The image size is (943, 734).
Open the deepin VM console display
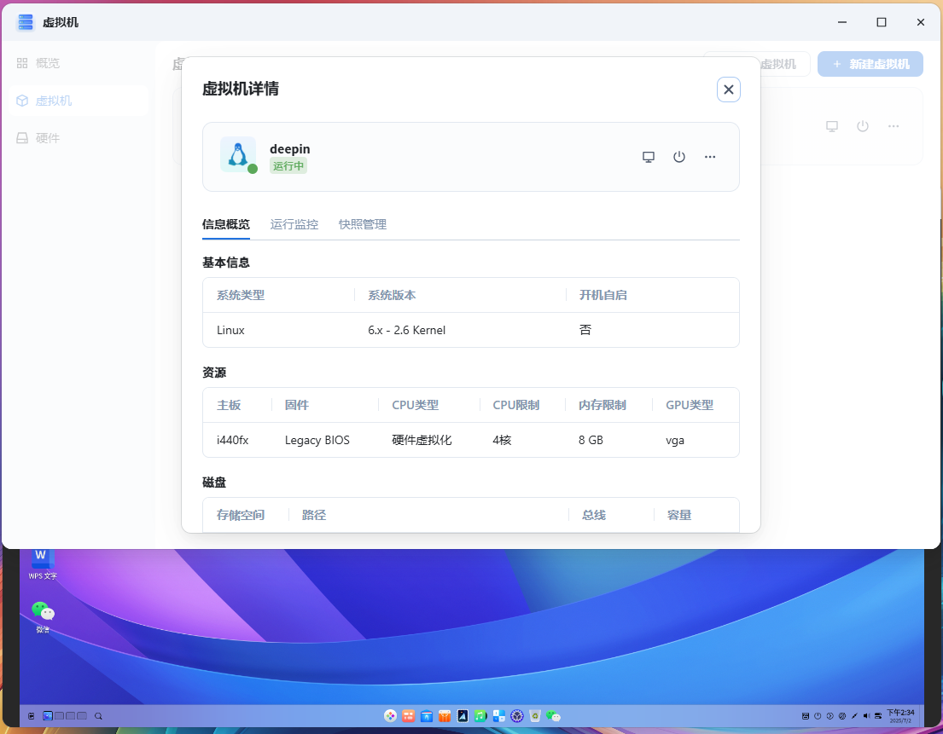point(649,157)
